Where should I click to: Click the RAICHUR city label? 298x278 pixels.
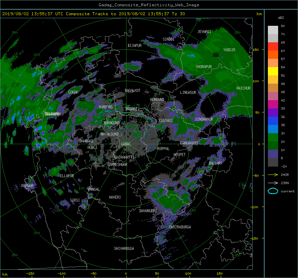pos(243,88)
